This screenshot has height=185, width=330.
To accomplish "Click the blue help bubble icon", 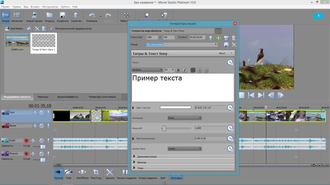I will (319, 16).
